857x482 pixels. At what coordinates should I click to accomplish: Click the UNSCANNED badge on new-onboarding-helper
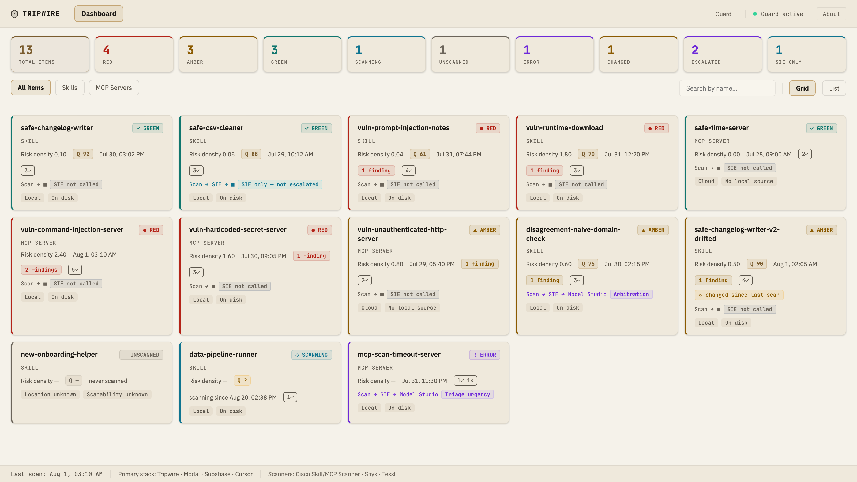(x=141, y=355)
